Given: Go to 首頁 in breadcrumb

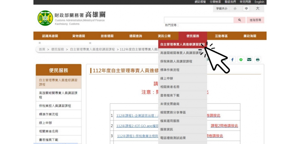Looking at the screenshot, I should (42, 49).
